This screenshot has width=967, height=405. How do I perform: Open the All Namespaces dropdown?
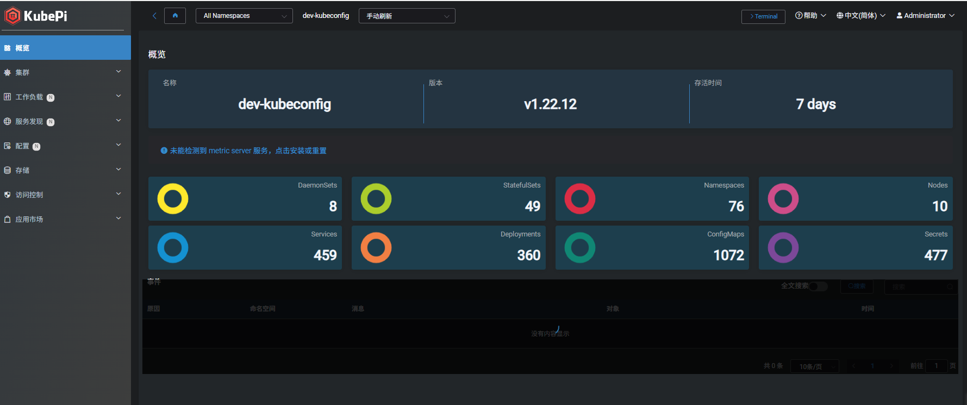tap(244, 16)
